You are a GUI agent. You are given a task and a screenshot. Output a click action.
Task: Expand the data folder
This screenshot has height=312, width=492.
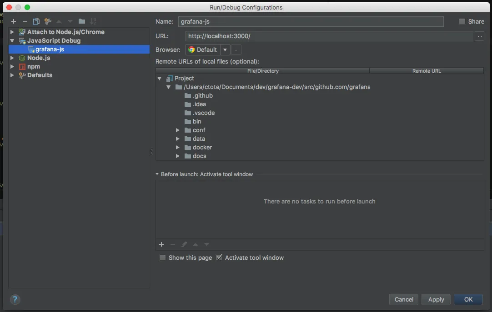point(178,139)
